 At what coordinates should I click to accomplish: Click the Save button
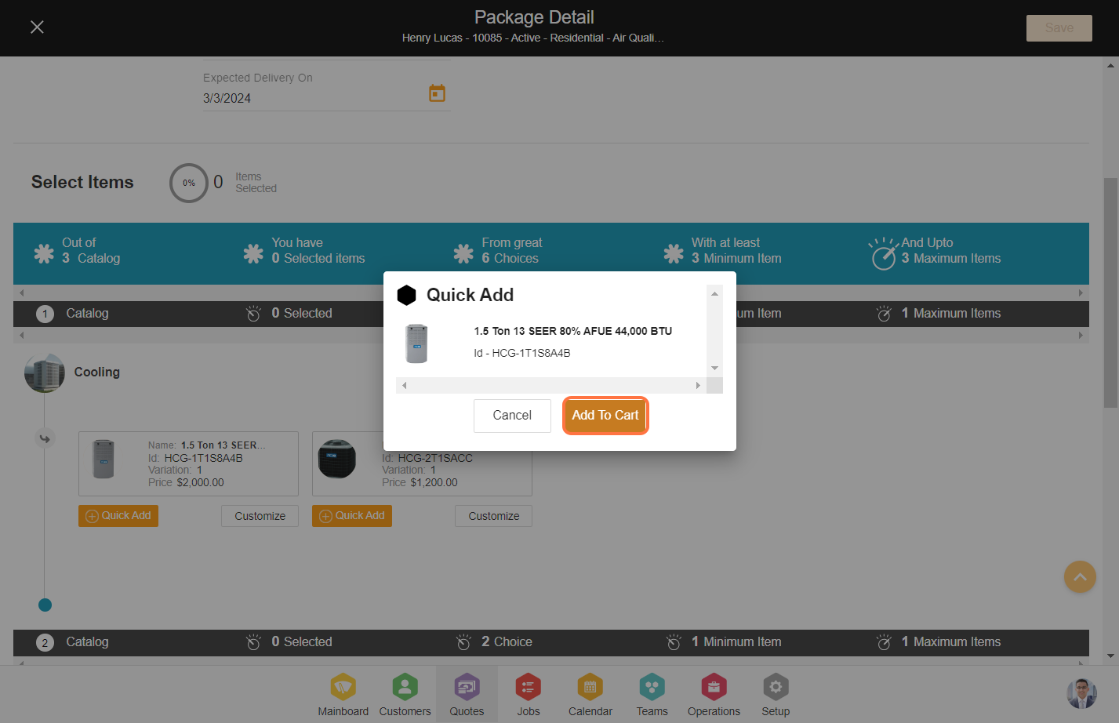pyautogui.click(x=1059, y=28)
